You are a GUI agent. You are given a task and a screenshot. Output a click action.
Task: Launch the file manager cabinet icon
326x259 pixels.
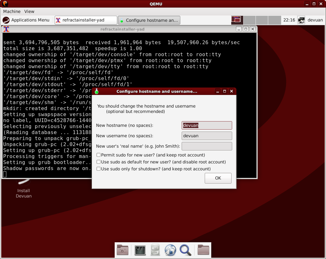(155, 250)
